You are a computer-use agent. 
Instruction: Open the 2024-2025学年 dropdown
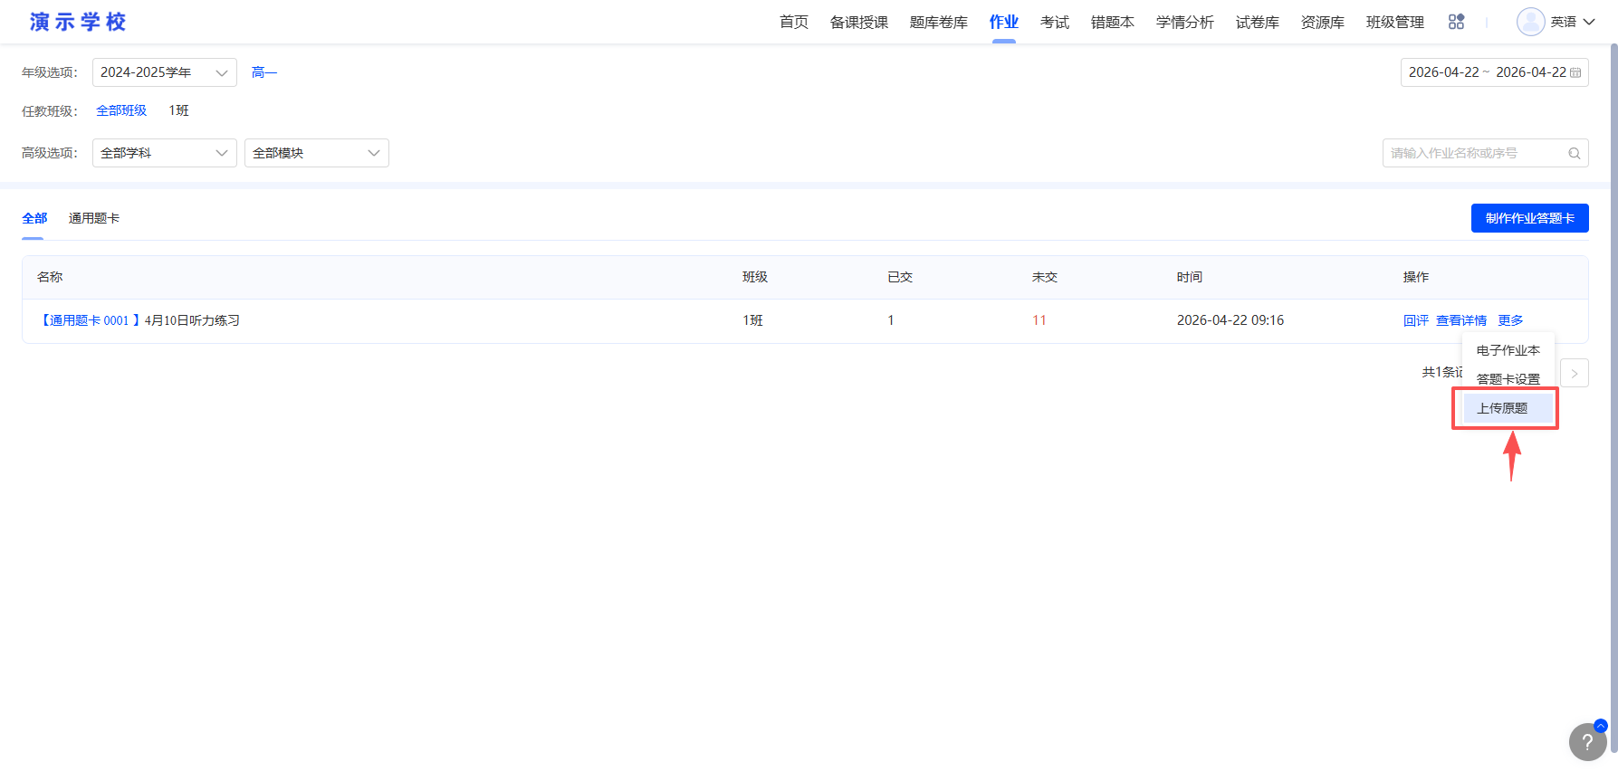point(165,72)
